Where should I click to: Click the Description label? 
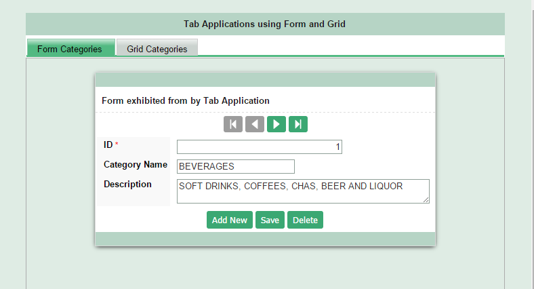pos(127,184)
